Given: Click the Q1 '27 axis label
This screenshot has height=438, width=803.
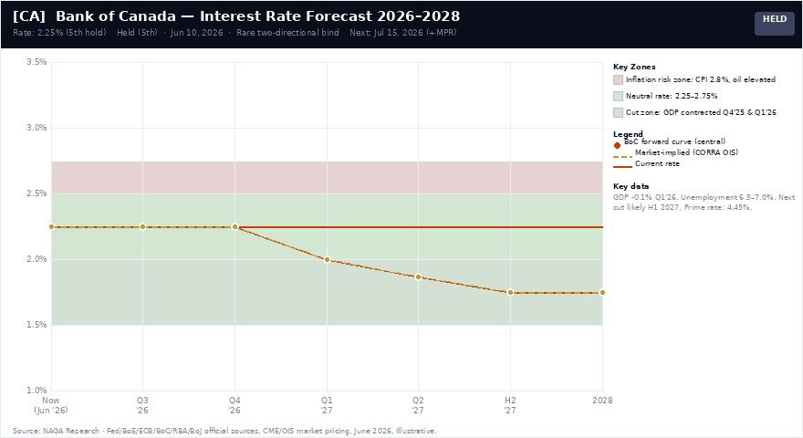Looking at the screenshot, I should click(327, 405).
